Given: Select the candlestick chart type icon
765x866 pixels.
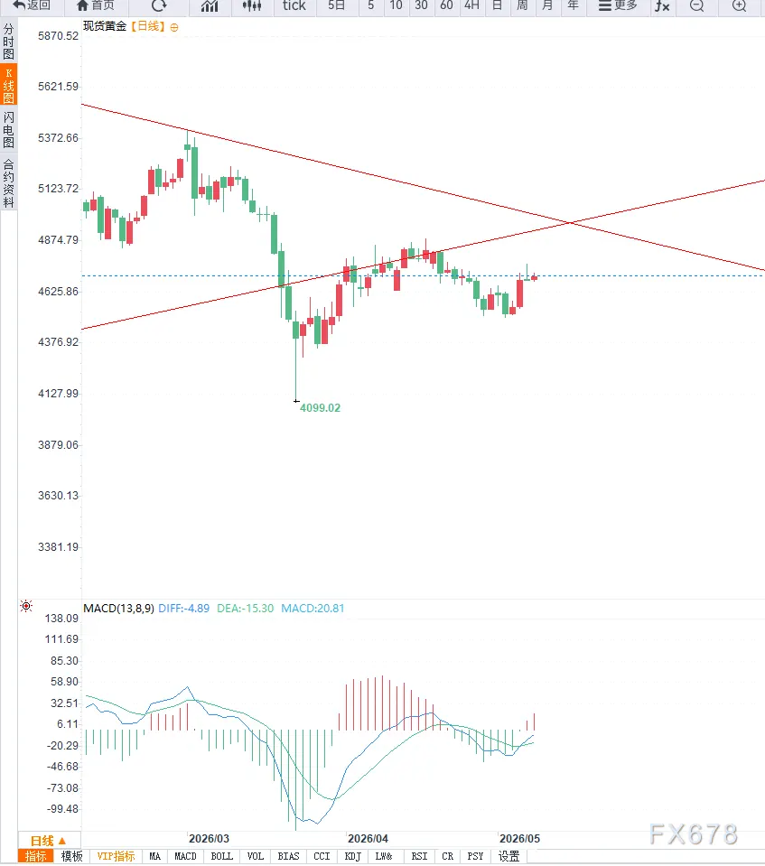Looking at the screenshot, I should (252, 5).
